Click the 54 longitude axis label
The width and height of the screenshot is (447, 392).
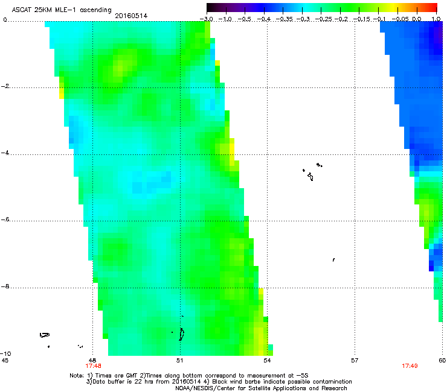pyautogui.click(x=267, y=361)
